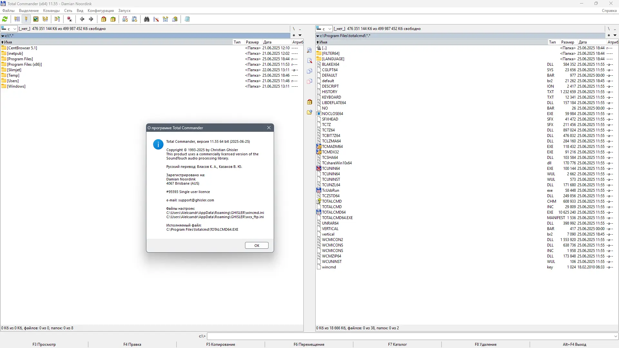Screen dimensions: 619x348
Task: Click the command line input field
Action: point(409,336)
